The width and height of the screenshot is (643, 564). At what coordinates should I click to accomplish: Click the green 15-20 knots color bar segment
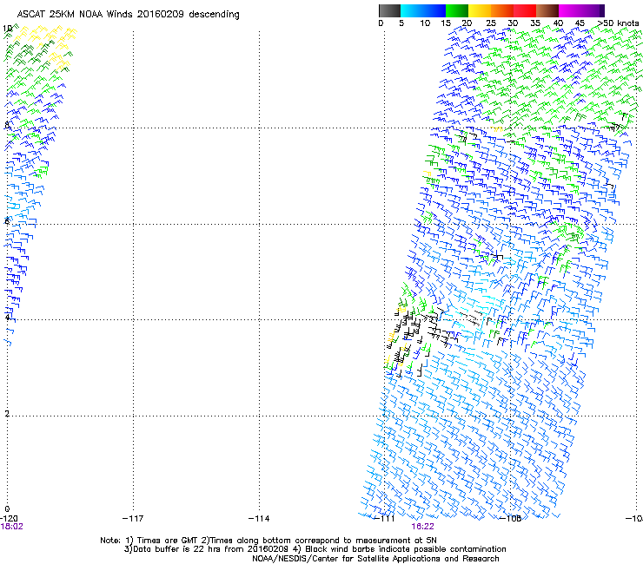coord(457,10)
